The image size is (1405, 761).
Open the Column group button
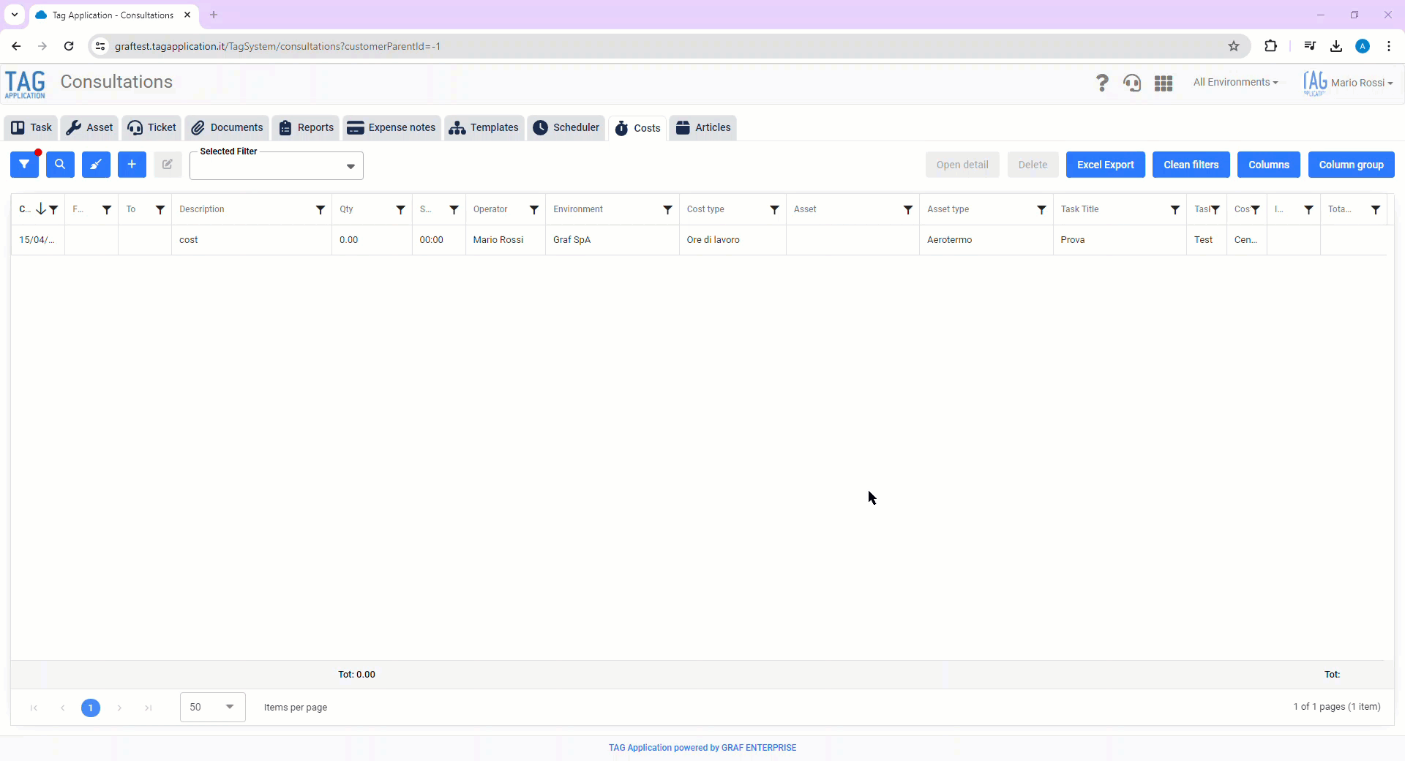pyautogui.click(x=1351, y=165)
